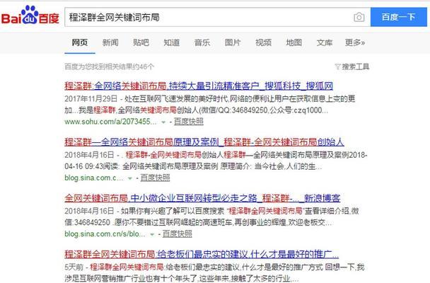Open result 全网络关键词布局原理及案例

click(x=204, y=142)
